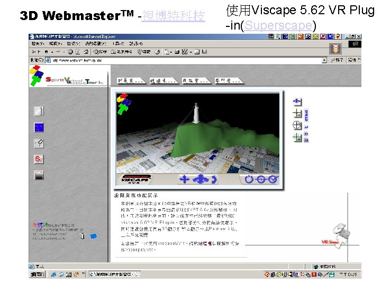Viewport: 381px width, 285px height.
Task: Click the Home toolbar icon
Action: click(x=86, y=52)
